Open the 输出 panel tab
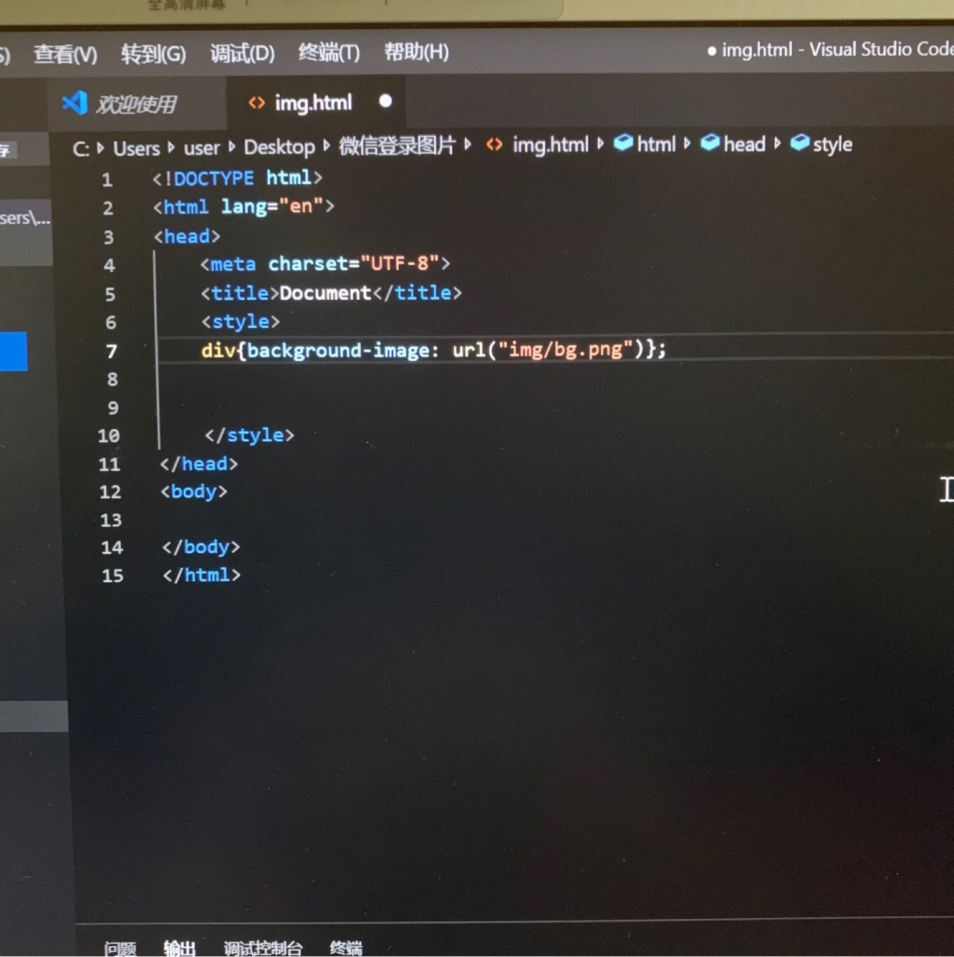Image resolution: width=954 pixels, height=957 pixels. point(179,948)
